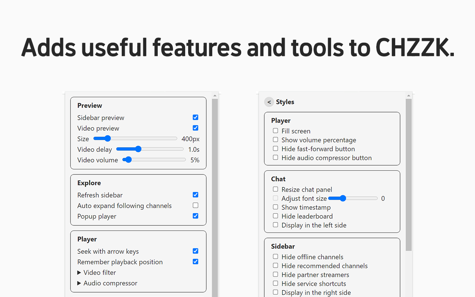The height and width of the screenshot is (297, 475).
Task: Turn off Refresh sidebar
Action: click(196, 195)
